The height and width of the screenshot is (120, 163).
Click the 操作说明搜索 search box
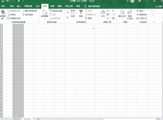click(x=94, y=6)
